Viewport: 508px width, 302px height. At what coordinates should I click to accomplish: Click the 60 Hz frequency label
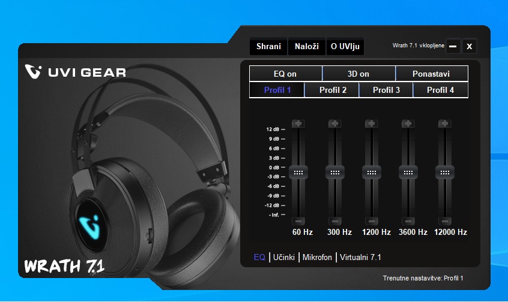coord(302,232)
